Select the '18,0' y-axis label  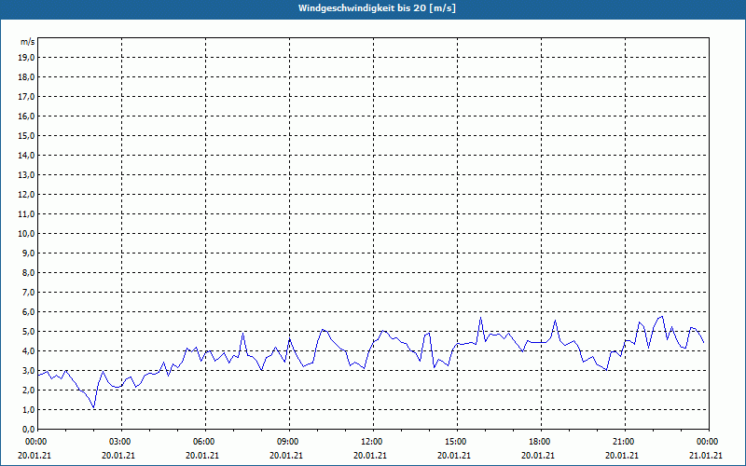pos(27,77)
